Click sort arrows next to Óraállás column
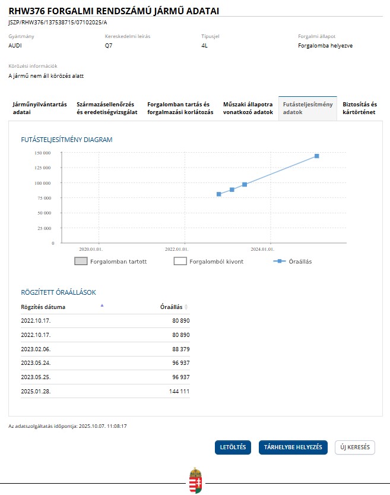 coord(186,307)
